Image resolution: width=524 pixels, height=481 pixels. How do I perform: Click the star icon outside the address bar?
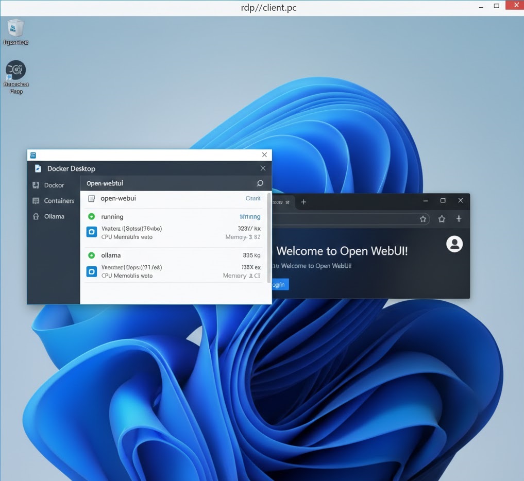pos(442,219)
